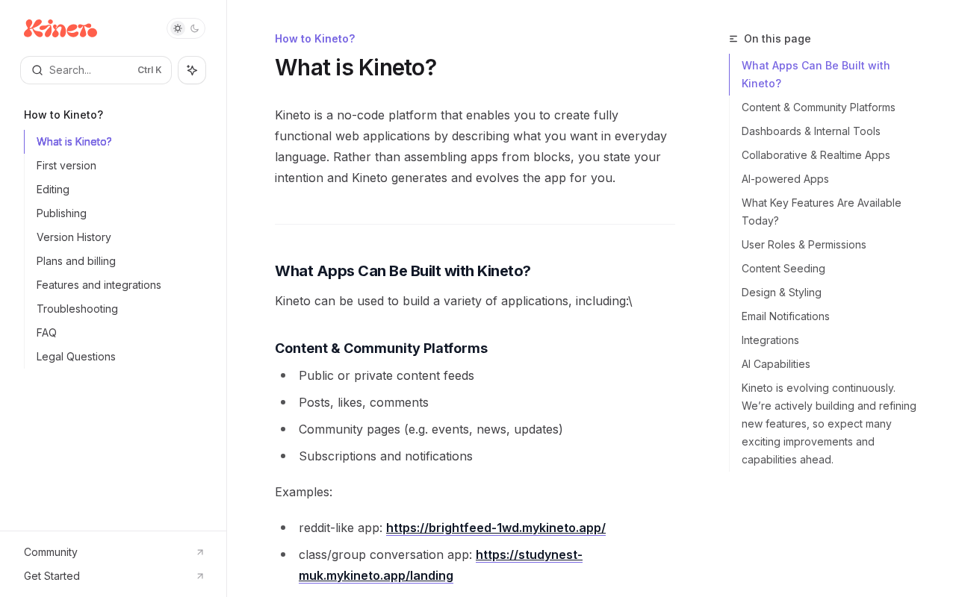Open the AI assistant sparkle button
The image size is (956, 597).
point(192,70)
